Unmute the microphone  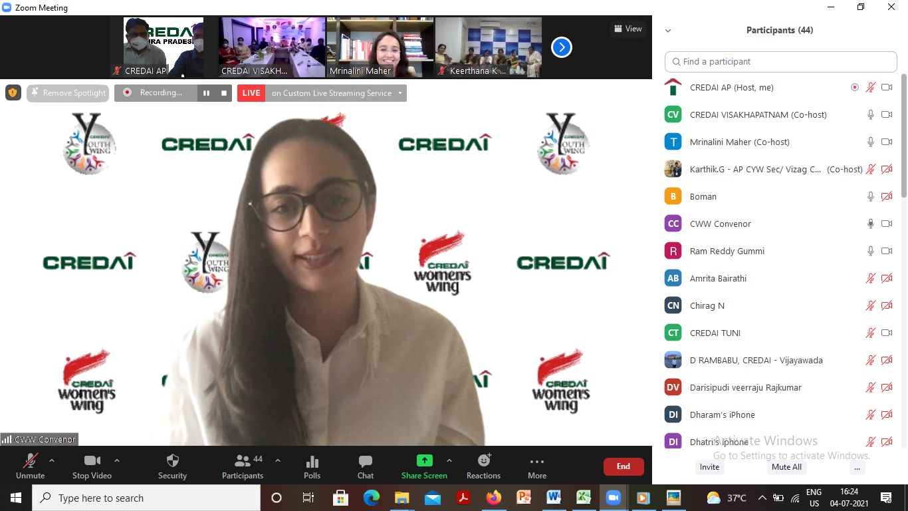pos(30,466)
